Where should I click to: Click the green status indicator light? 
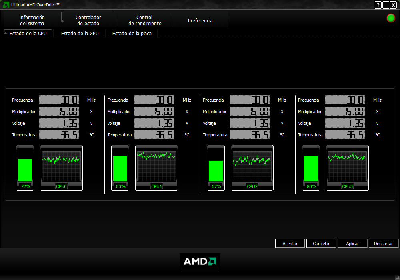pyautogui.click(x=391, y=18)
